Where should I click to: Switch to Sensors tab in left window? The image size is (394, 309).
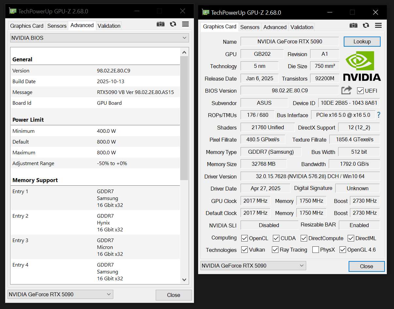pyautogui.click(x=57, y=26)
